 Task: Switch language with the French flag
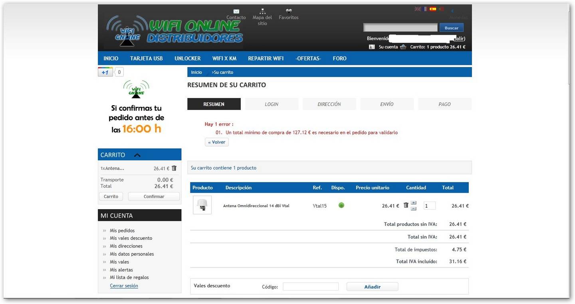[x=425, y=9]
